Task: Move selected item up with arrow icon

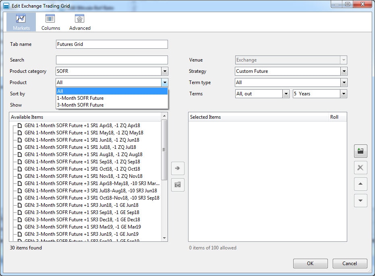Action: 360,184
